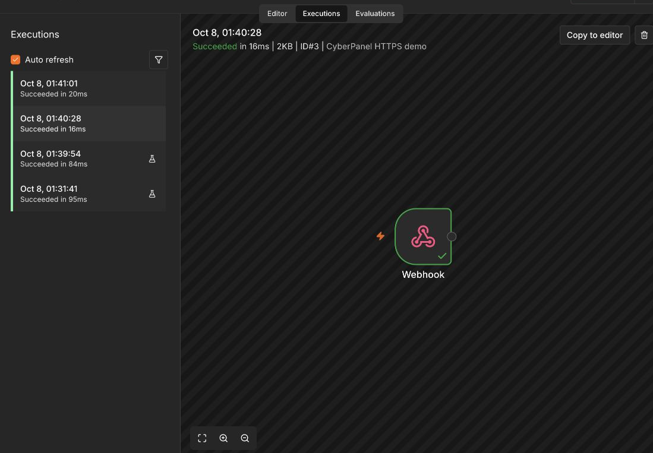
Task: Toggle the Auto refresh checkbox
Action: point(15,60)
